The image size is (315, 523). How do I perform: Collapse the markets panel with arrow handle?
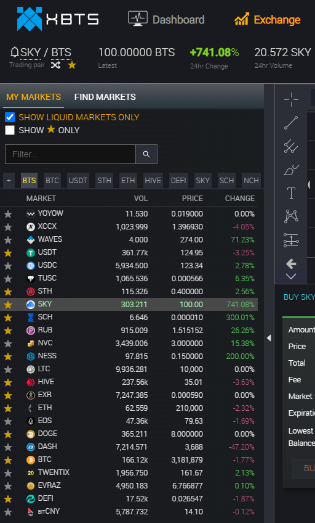tap(269, 338)
